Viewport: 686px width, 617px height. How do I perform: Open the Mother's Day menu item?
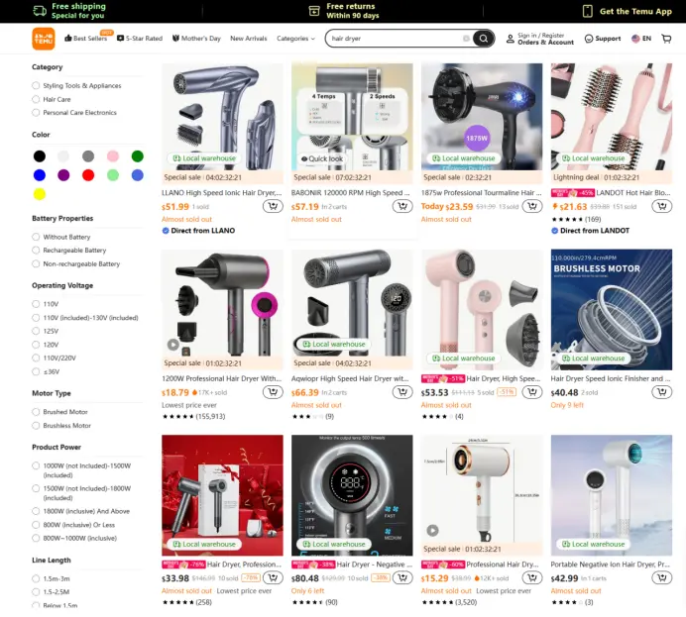click(x=196, y=39)
